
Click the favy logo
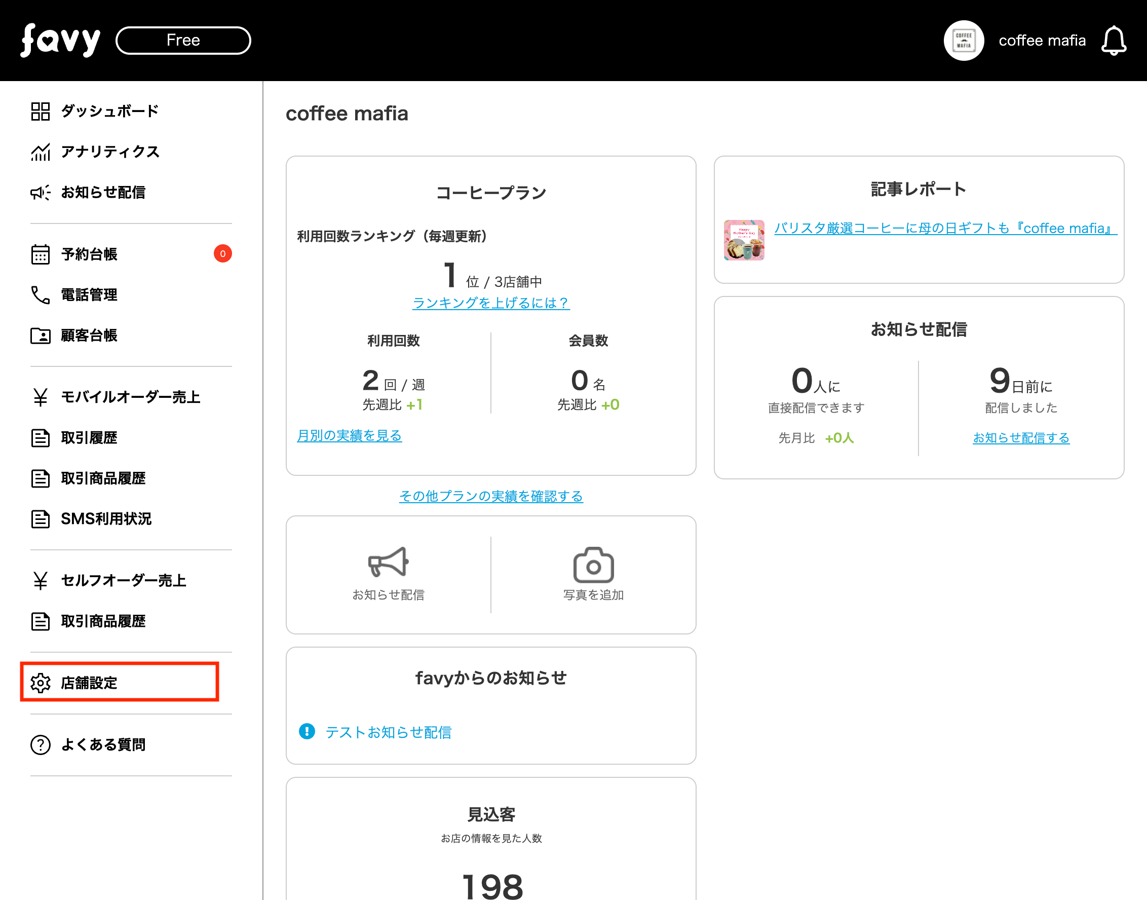(60, 41)
